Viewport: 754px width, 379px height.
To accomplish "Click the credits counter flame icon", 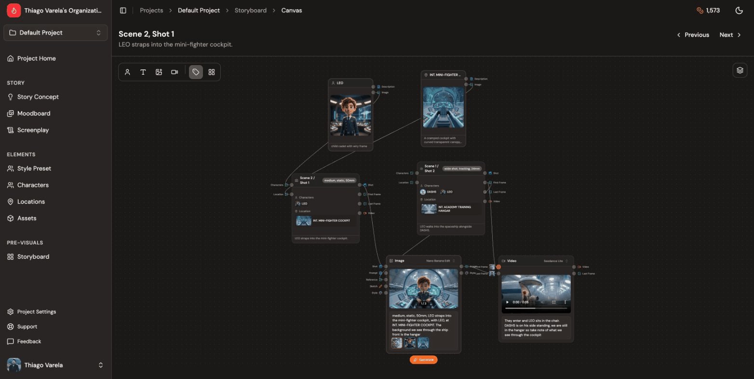I will coord(699,10).
